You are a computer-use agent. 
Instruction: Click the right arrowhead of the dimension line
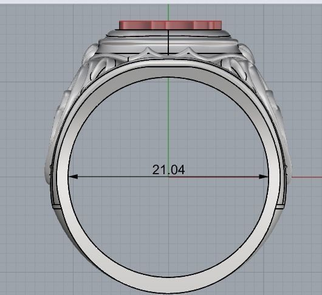pyautogui.click(x=264, y=177)
